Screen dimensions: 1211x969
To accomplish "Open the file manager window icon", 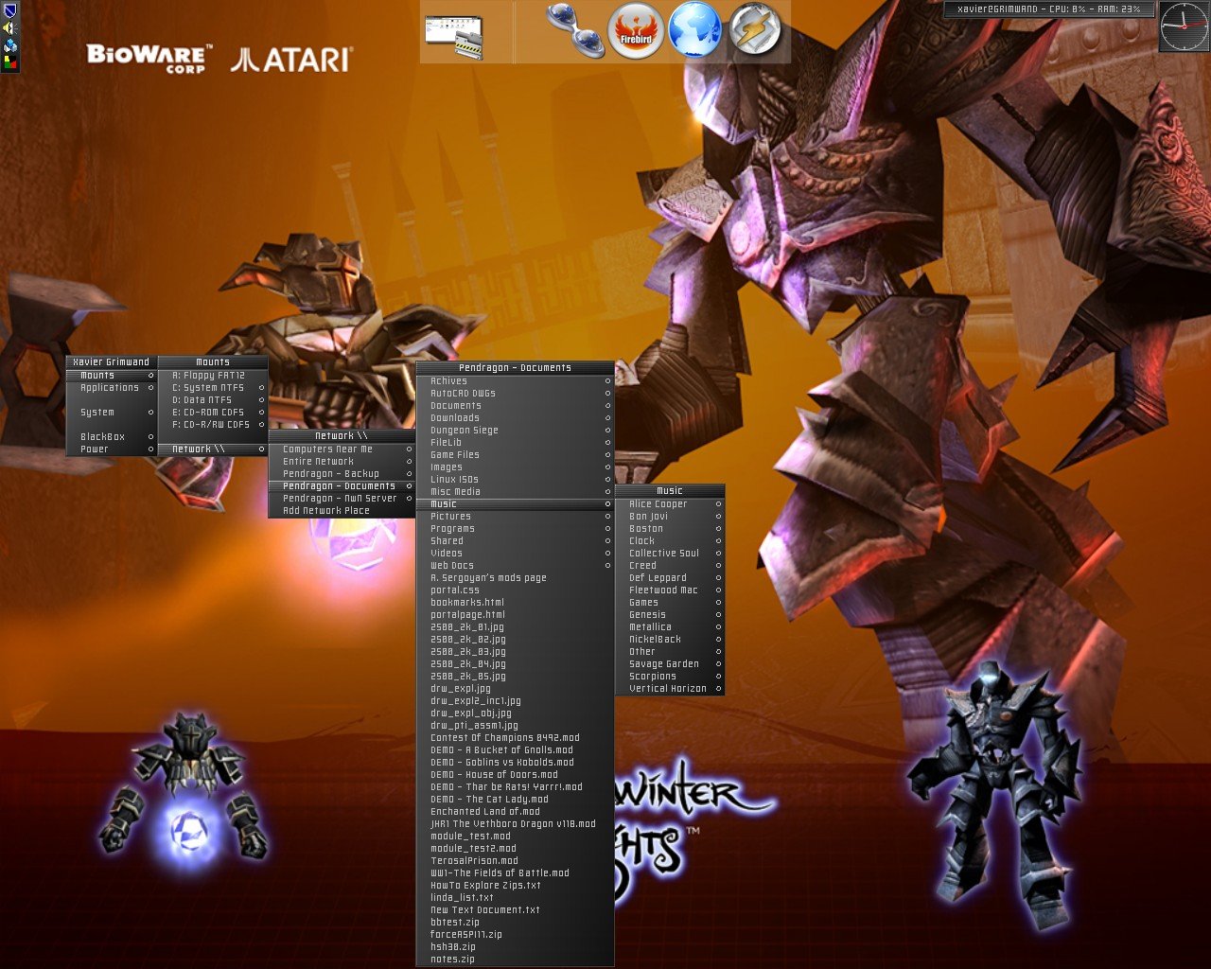I will coord(453,36).
